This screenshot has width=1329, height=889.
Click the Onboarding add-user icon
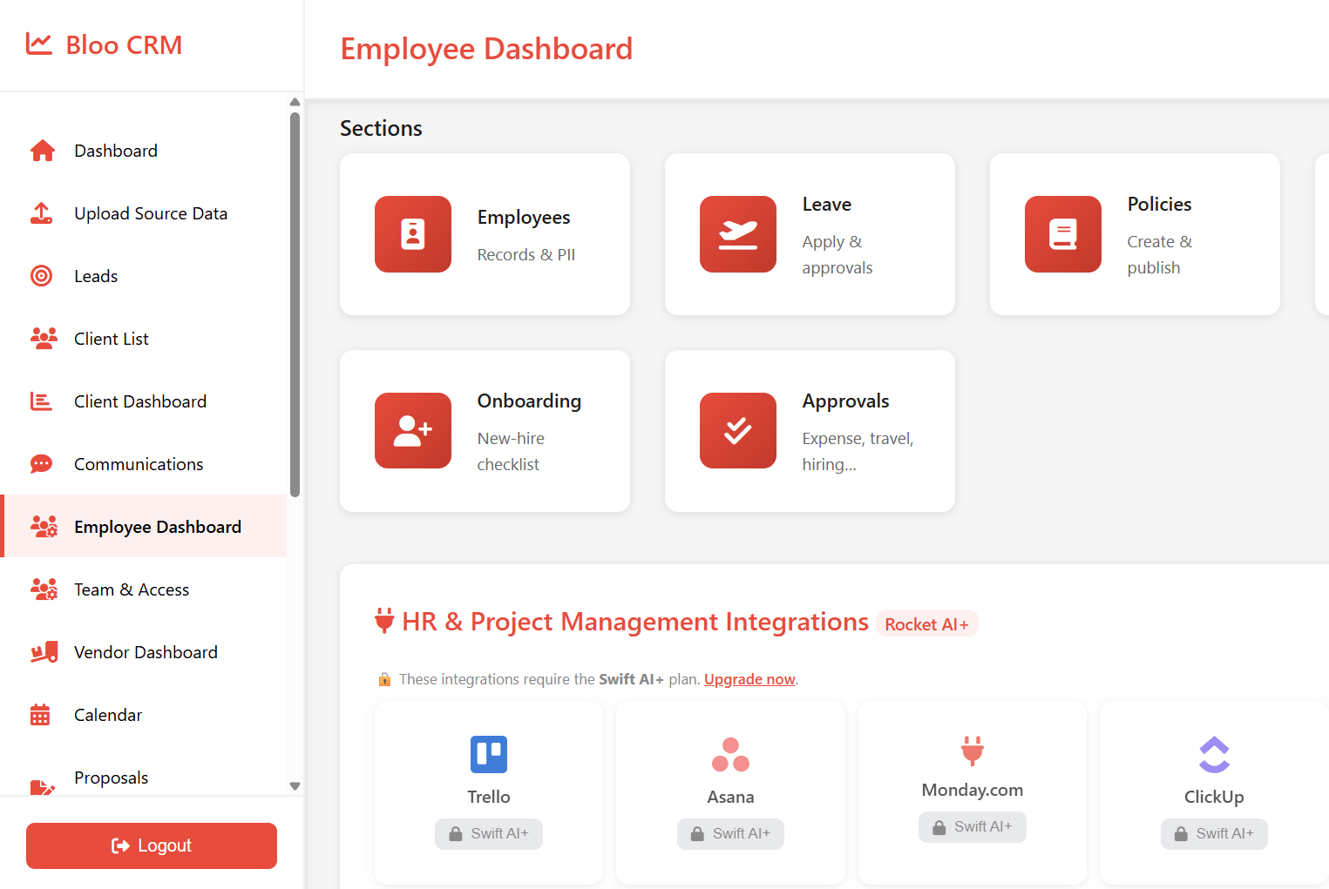pos(413,431)
